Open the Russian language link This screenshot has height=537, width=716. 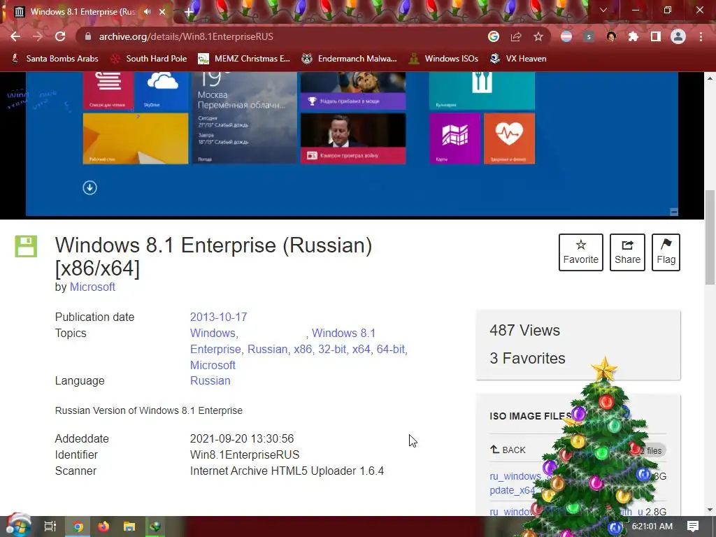pos(210,381)
